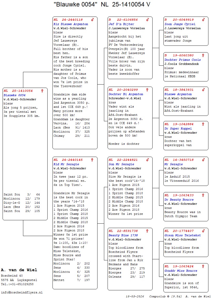Click the female symbol in Dochter Bl Argenton box
211x303 pixels.
pos(147,90)
